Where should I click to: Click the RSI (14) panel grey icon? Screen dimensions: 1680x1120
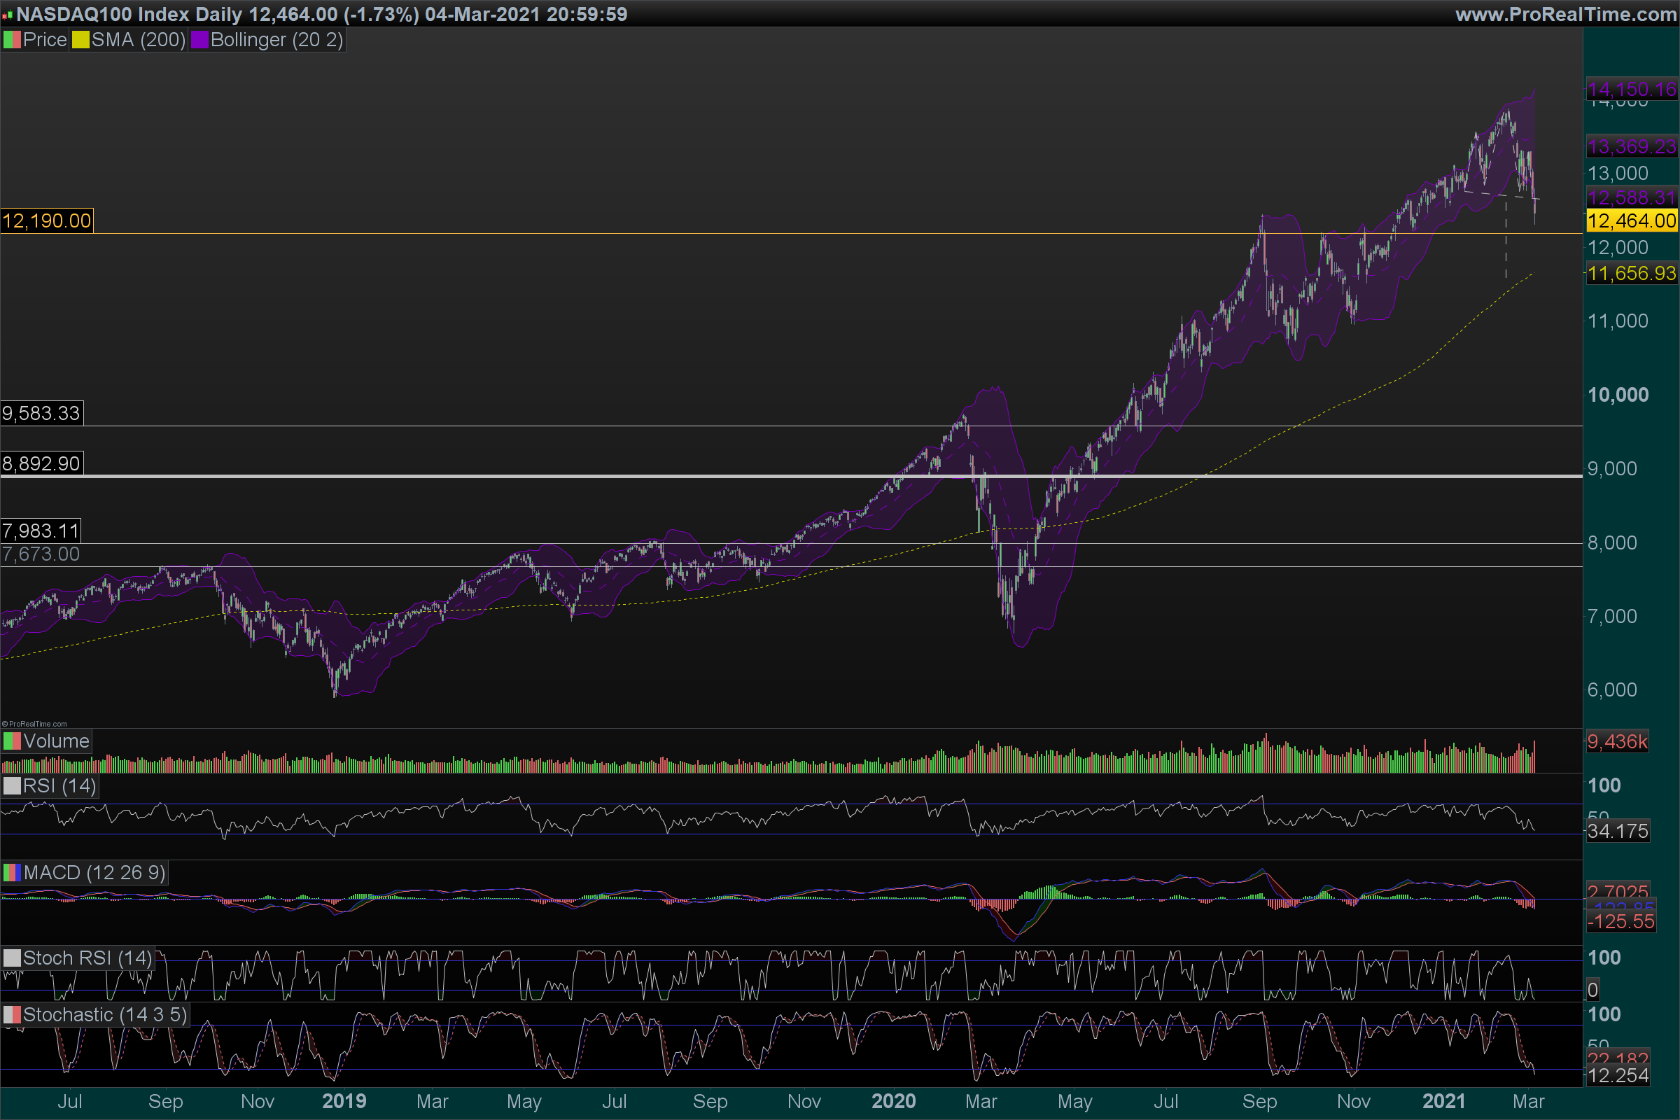[11, 786]
